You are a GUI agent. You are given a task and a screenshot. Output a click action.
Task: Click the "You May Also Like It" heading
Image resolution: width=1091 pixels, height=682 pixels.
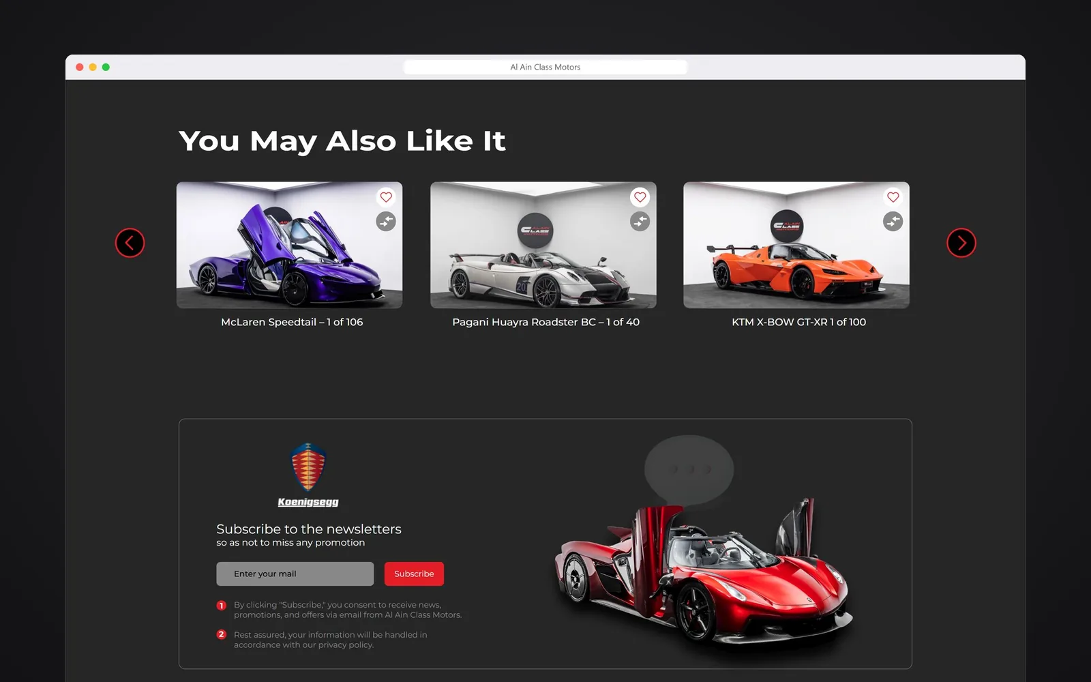coord(342,141)
